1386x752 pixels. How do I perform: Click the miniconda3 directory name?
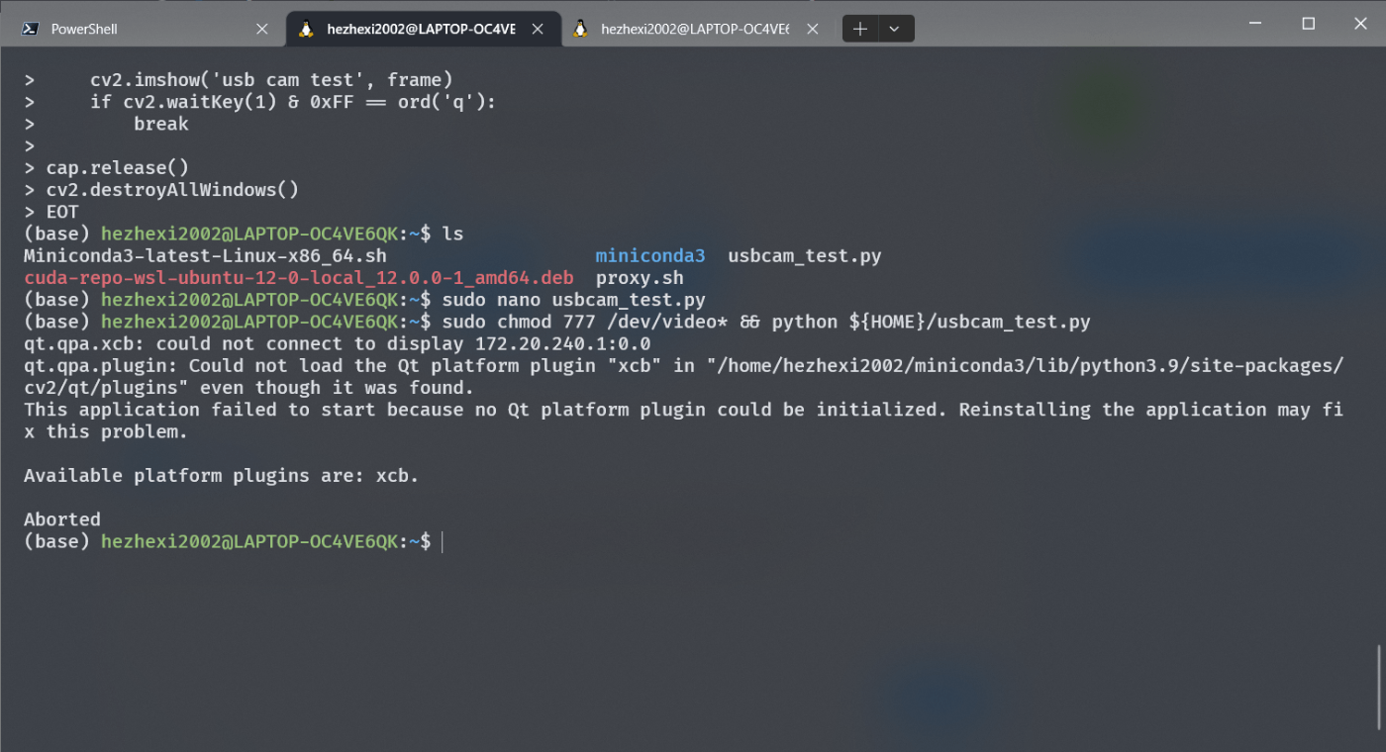pos(650,256)
